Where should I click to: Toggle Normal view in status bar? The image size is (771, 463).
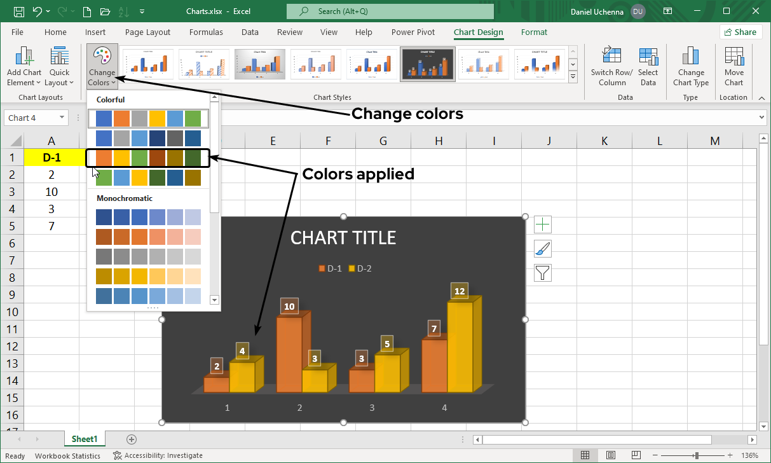tap(585, 455)
